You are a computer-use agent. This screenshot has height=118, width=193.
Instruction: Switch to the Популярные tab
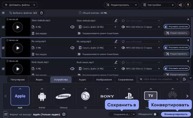click(x=18, y=80)
